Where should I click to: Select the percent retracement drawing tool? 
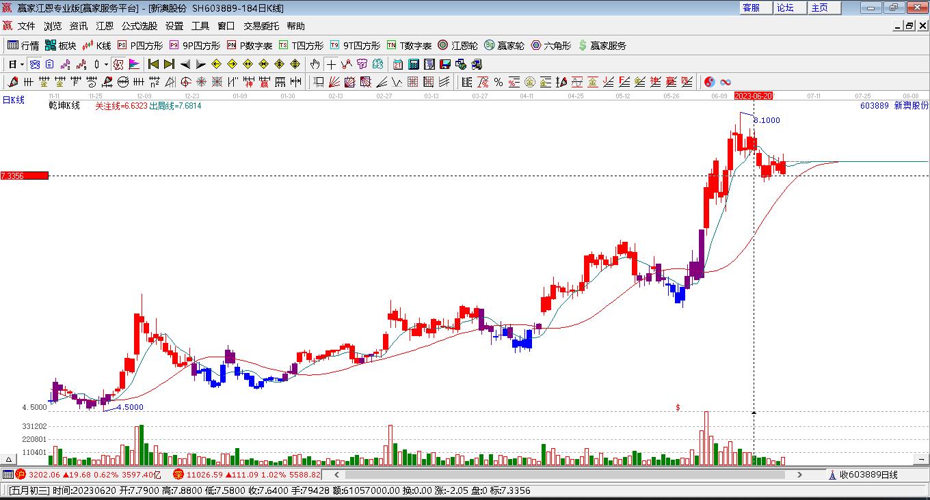tap(499, 82)
